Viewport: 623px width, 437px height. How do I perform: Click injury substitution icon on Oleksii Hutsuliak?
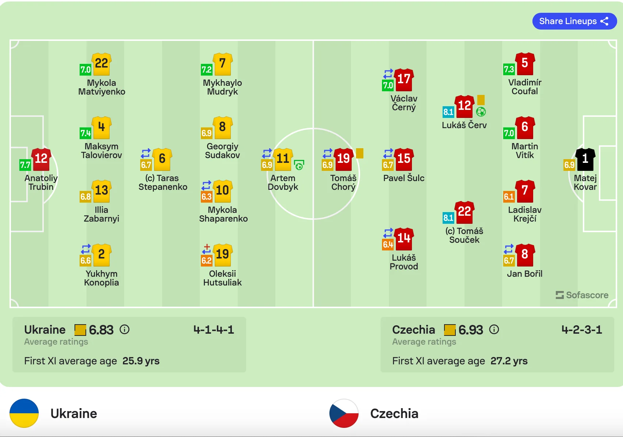click(x=207, y=249)
